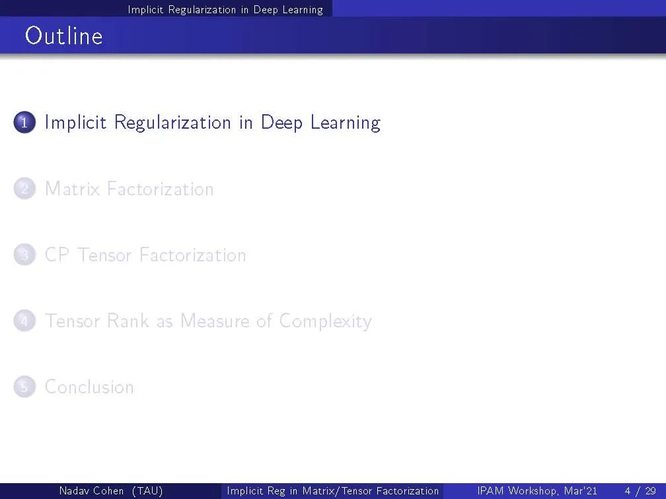Open the header section link 'Implicit Regularization in Deep Learning'
This screenshot has height=499, width=666.
pos(225,10)
